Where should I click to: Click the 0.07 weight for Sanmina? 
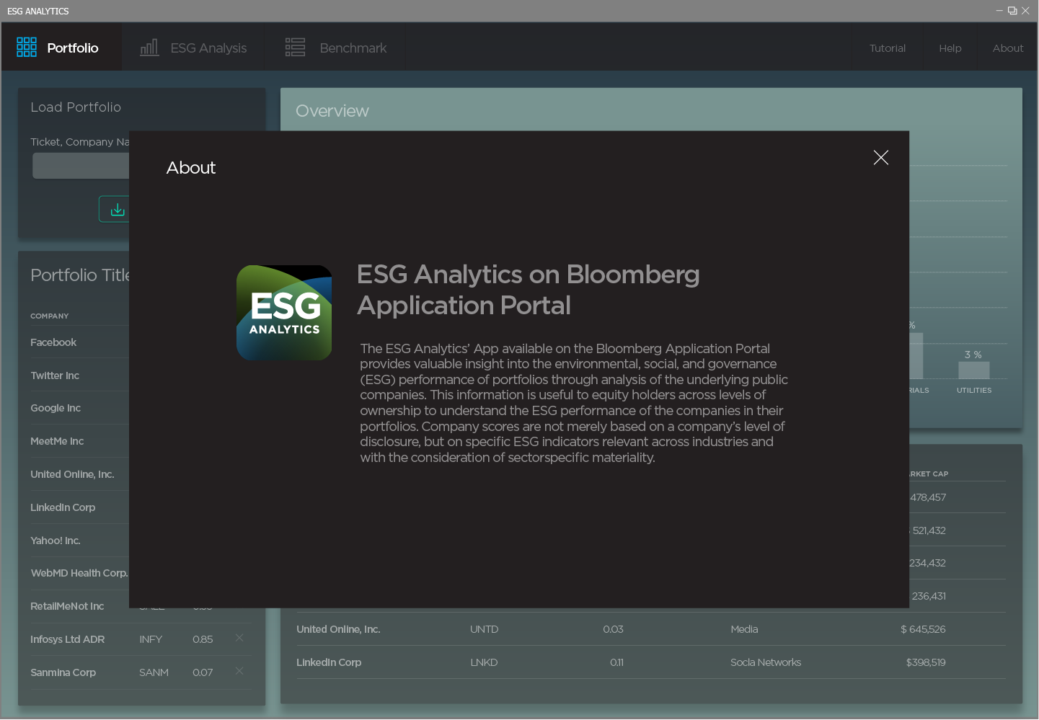pos(203,672)
